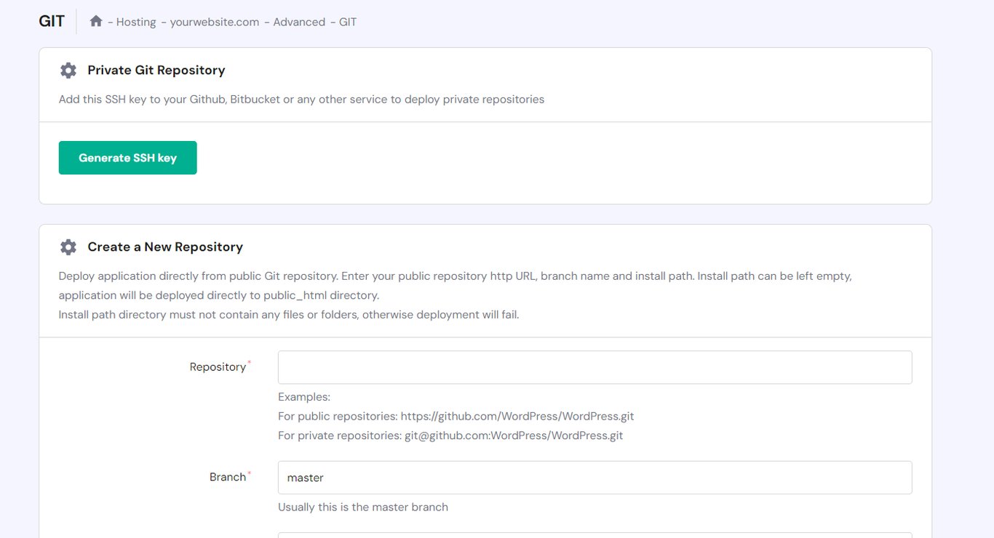Click the Generate SSH key button

tap(127, 158)
